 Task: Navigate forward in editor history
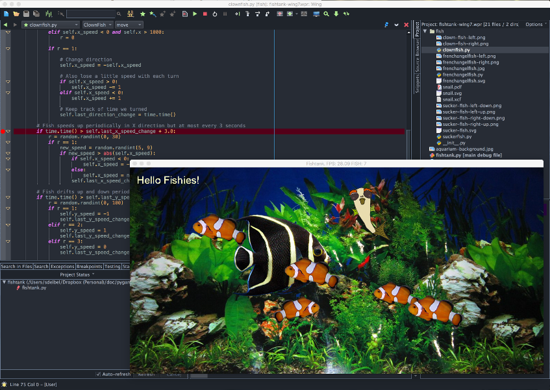[15, 25]
